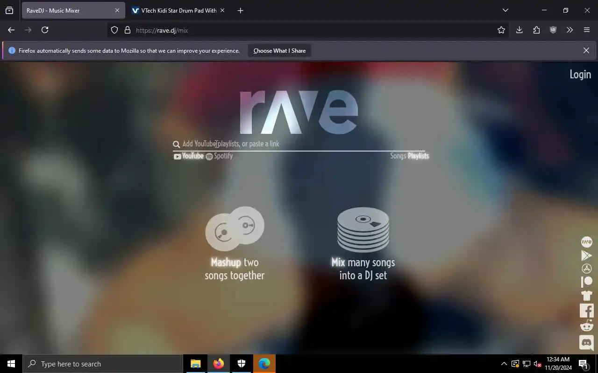Reload the current page
This screenshot has height=373, width=598.
(45, 30)
